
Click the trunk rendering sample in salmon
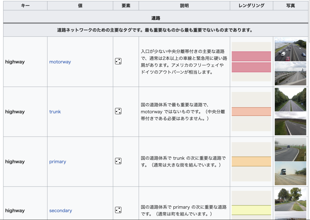251,112
